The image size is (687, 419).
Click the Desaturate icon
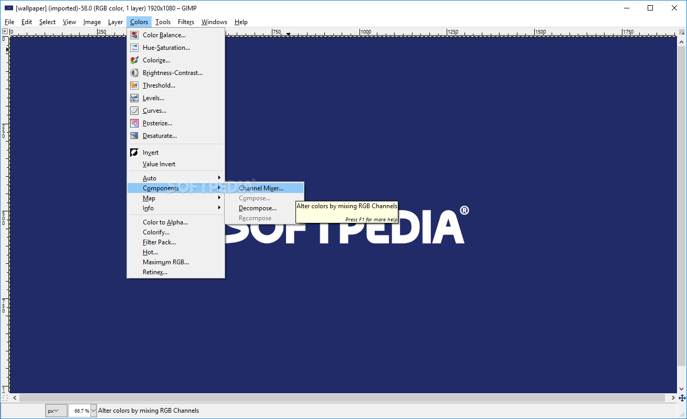click(x=134, y=136)
